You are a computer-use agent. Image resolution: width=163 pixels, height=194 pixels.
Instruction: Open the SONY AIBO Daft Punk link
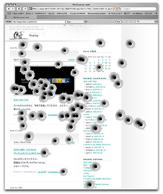25,150
